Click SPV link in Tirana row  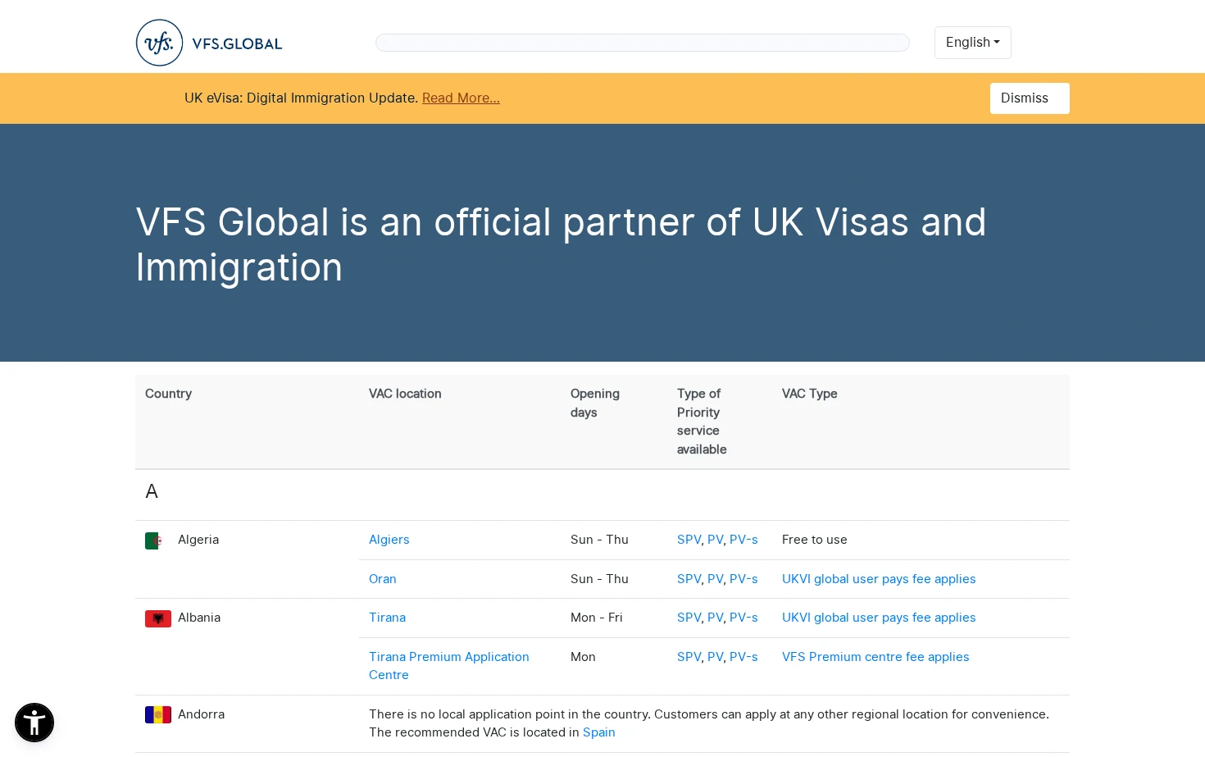(689, 618)
